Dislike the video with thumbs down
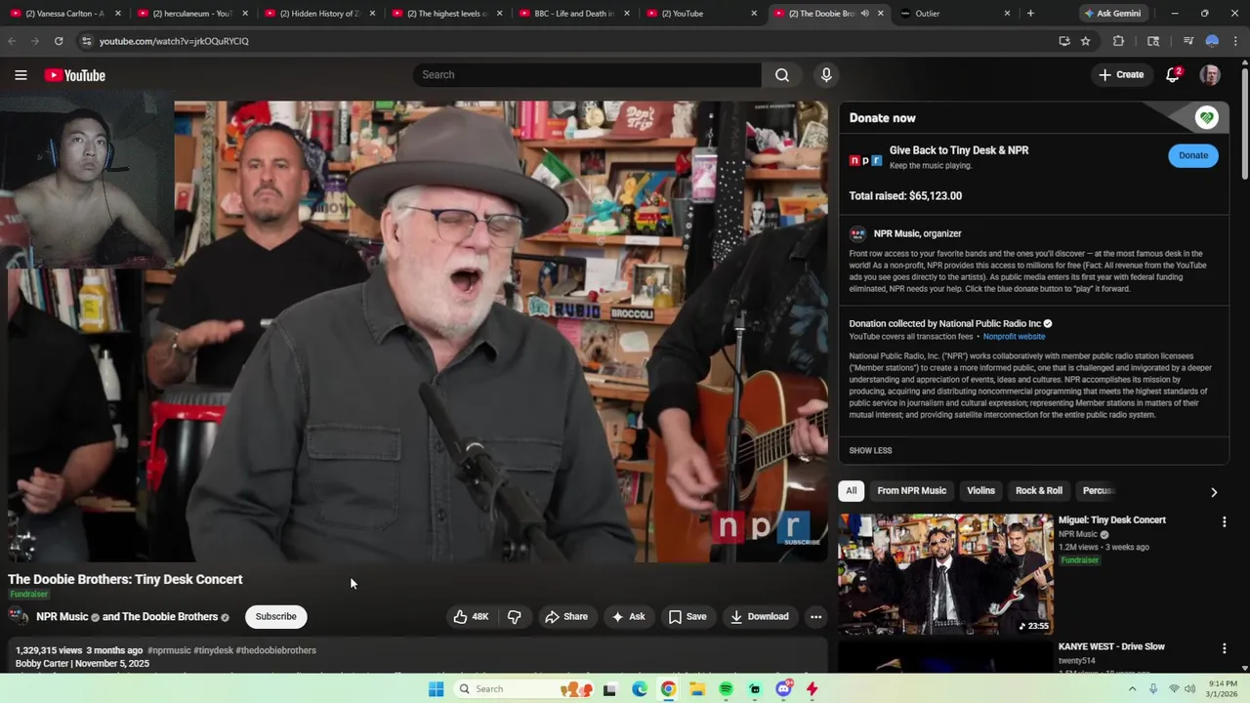The height and width of the screenshot is (703, 1250). pos(515,616)
